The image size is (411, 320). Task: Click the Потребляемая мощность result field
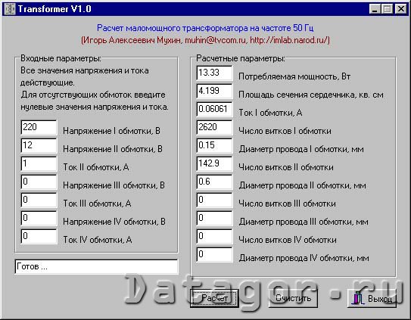214,73
